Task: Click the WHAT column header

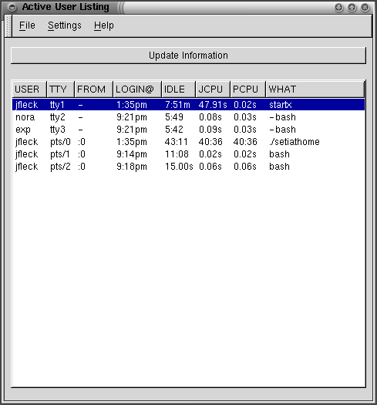Action: (315, 89)
